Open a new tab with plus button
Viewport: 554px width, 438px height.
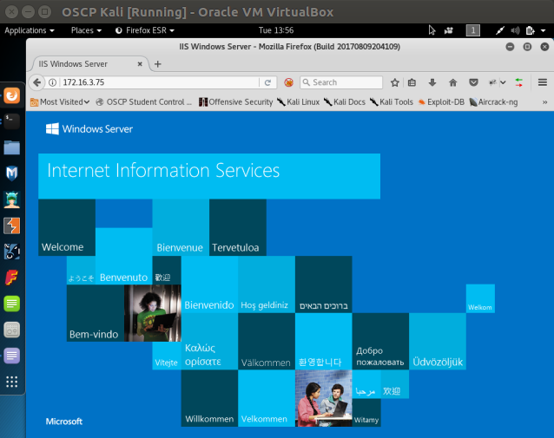[158, 64]
